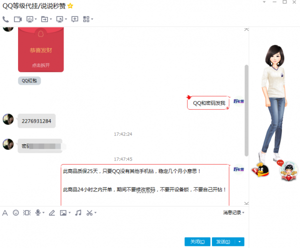Click the scroll up arrow in chat
This screenshot has height=248, width=300.
coord(246,29)
